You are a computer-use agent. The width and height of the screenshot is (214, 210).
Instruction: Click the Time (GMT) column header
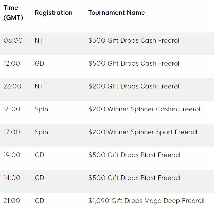coord(13,13)
